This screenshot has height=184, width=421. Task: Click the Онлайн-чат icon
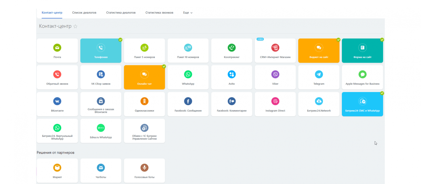(144, 74)
